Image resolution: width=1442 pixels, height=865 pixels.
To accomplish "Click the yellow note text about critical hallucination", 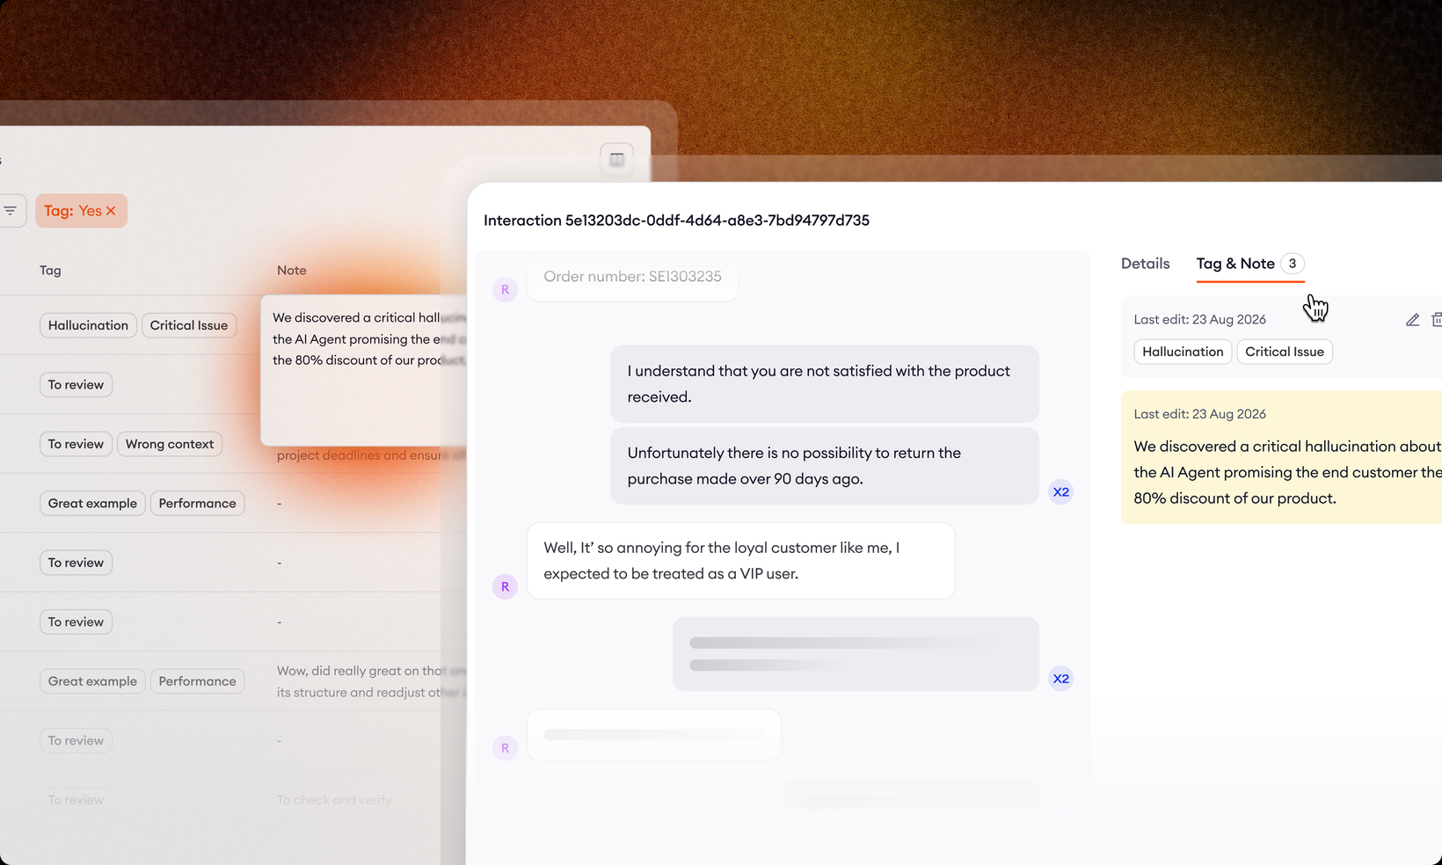I will coord(1288,472).
